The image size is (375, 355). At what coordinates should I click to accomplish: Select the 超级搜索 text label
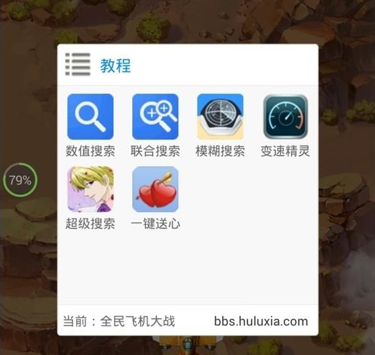[90, 224]
